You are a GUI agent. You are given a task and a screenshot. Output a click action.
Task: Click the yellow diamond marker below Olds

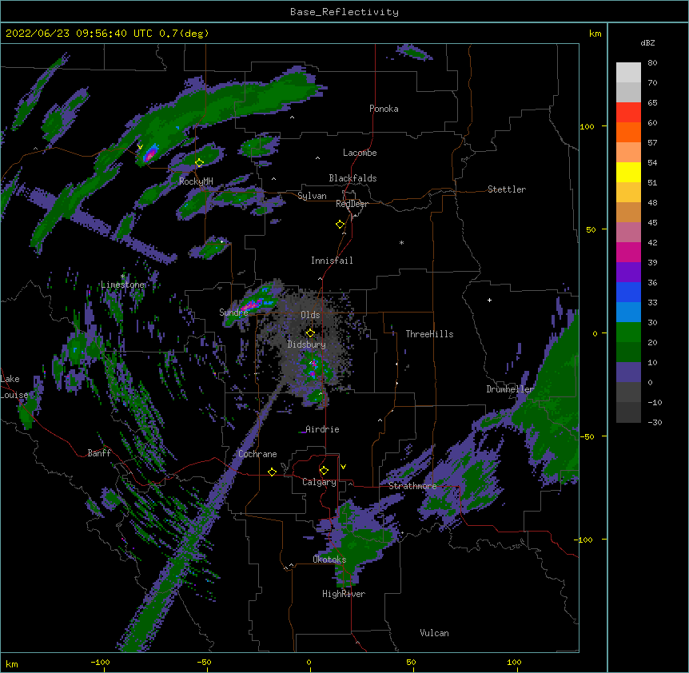pyautogui.click(x=310, y=333)
